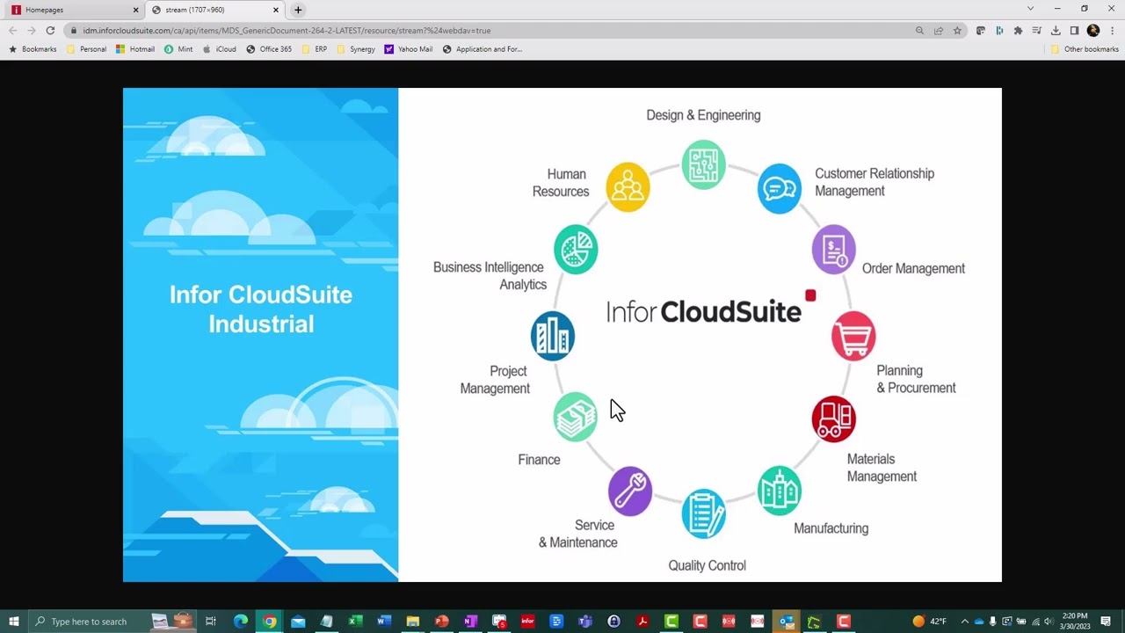Image resolution: width=1125 pixels, height=633 pixels.
Task: Open the Windows Start menu
Action: pos(14,622)
